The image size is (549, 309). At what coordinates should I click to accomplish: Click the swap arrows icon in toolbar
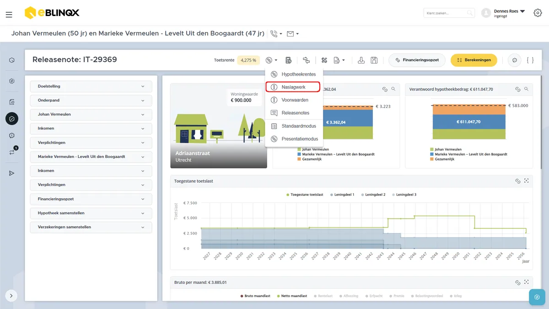[x=306, y=60]
